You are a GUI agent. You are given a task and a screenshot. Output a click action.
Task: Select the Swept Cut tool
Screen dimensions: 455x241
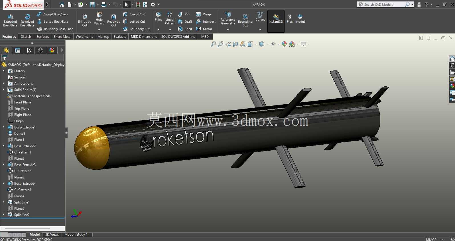point(134,14)
